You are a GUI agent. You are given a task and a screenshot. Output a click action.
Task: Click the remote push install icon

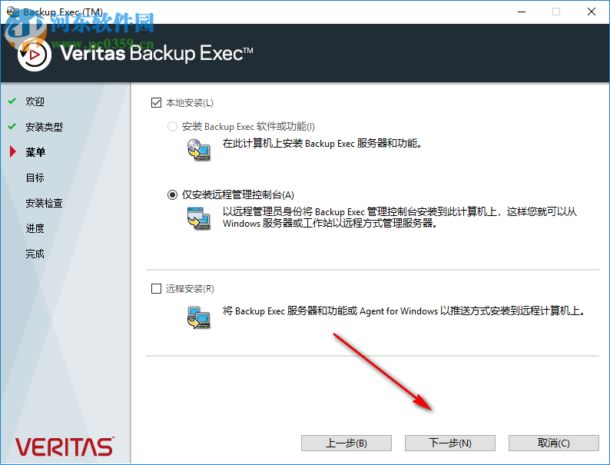199,318
